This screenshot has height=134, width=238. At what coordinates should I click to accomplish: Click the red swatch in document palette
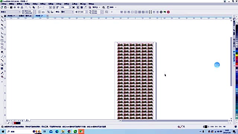click(15, 123)
